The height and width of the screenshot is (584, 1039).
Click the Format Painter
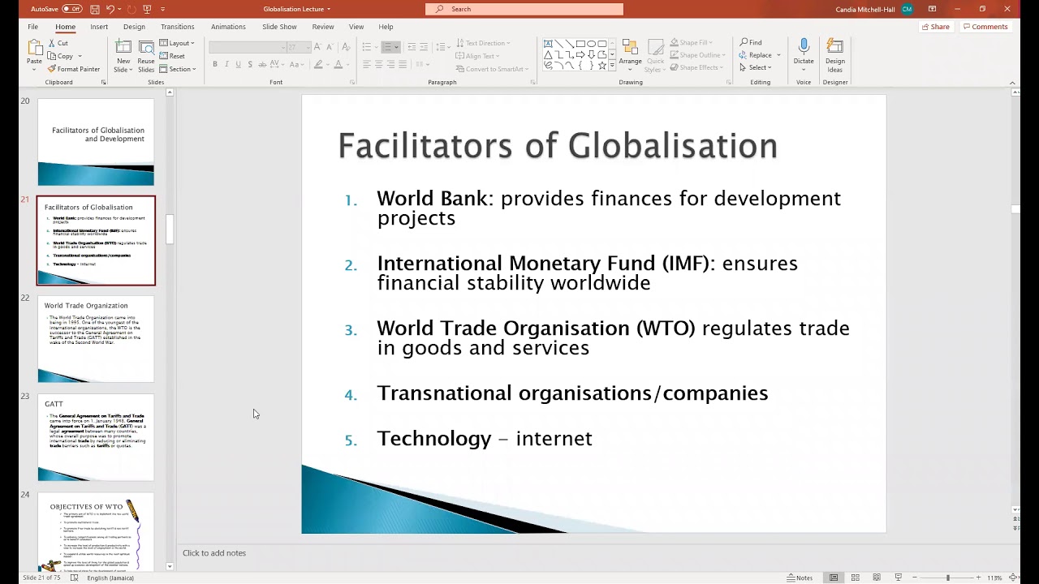[x=74, y=69]
